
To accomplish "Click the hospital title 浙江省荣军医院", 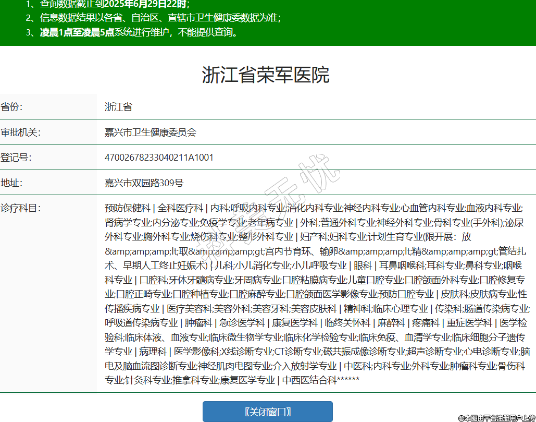I will coord(266,75).
